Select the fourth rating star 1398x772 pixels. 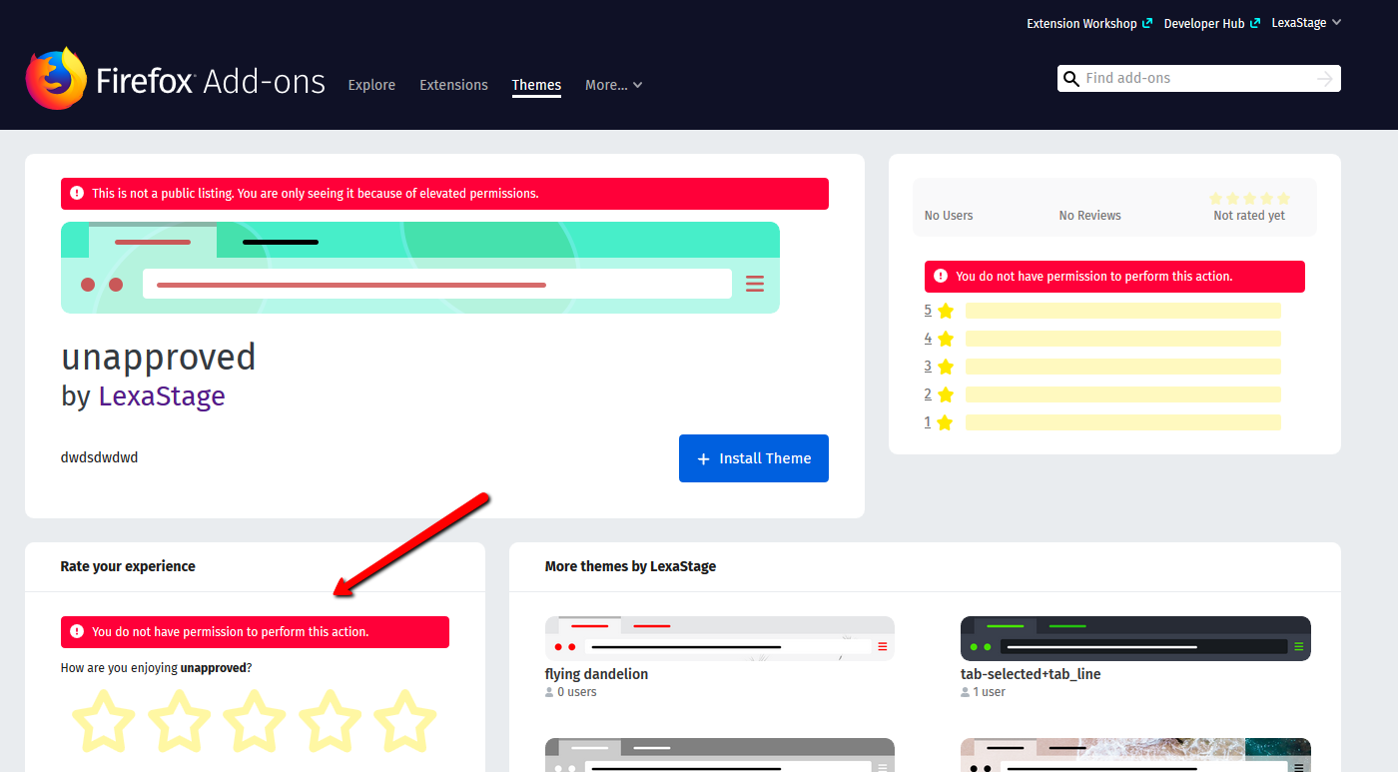coord(331,720)
